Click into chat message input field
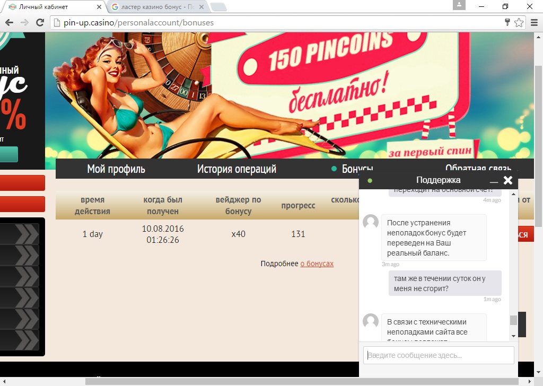This screenshot has height=386, width=543. tap(439, 355)
